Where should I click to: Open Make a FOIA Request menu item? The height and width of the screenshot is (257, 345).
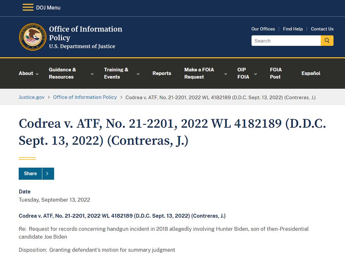point(199,73)
